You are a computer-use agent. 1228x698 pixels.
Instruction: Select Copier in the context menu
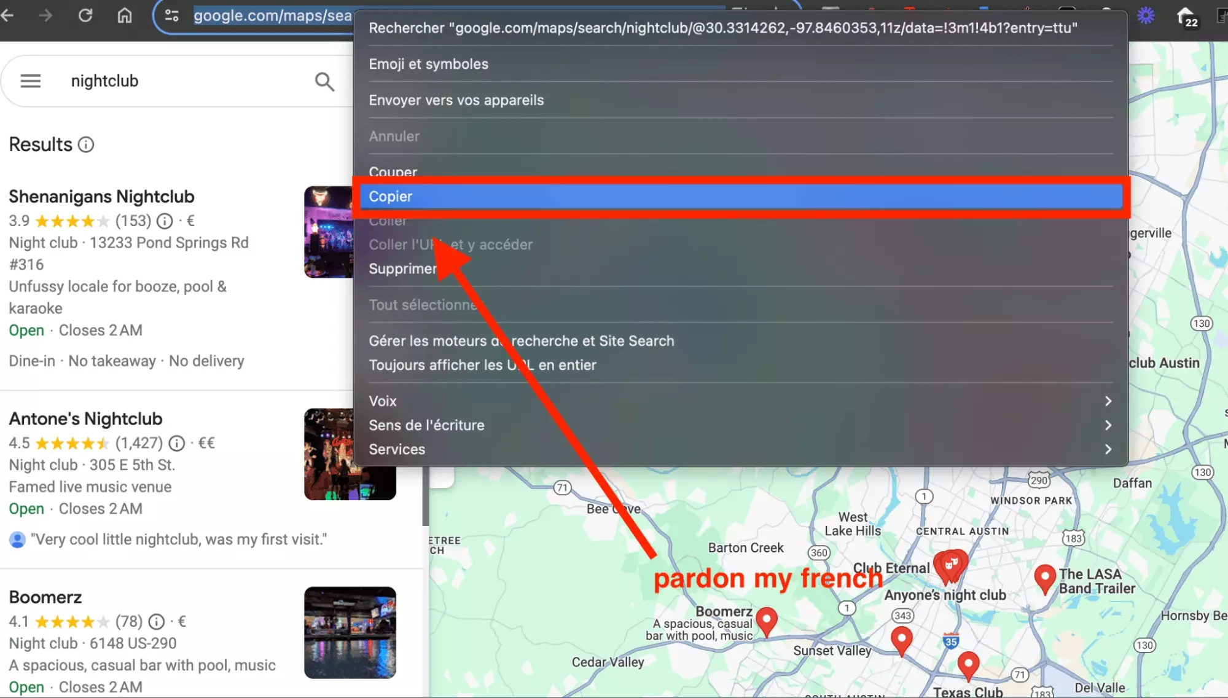pos(740,197)
